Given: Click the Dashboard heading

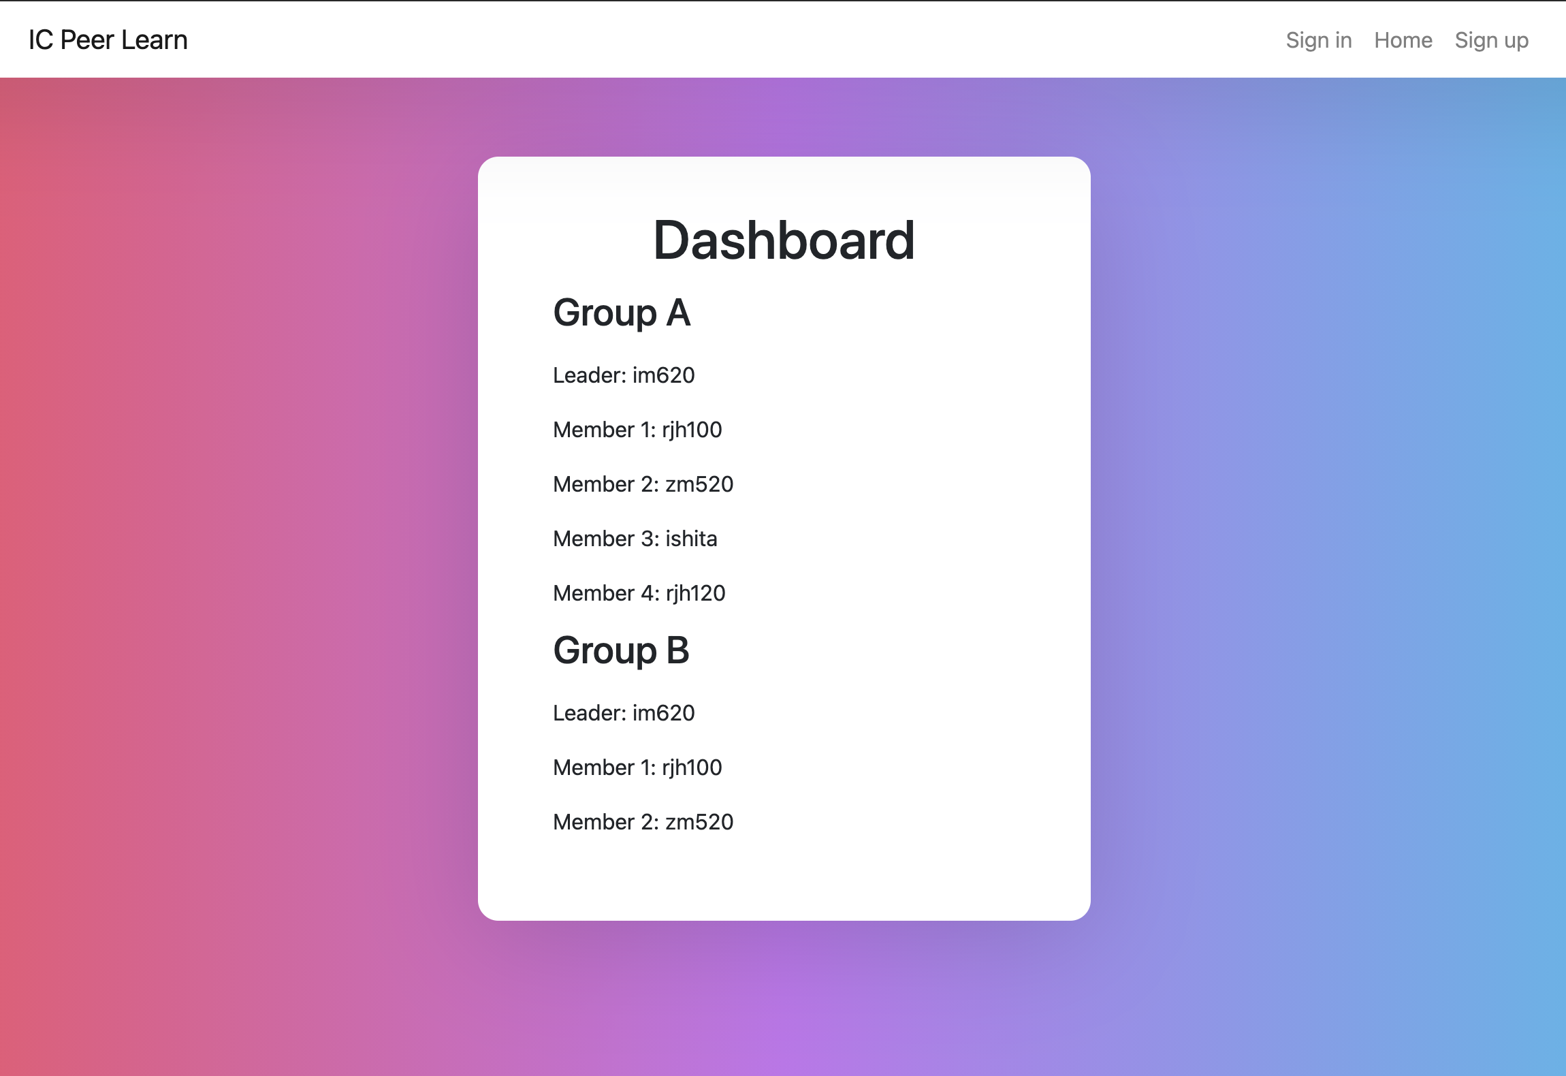Looking at the screenshot, I should 784,240.
